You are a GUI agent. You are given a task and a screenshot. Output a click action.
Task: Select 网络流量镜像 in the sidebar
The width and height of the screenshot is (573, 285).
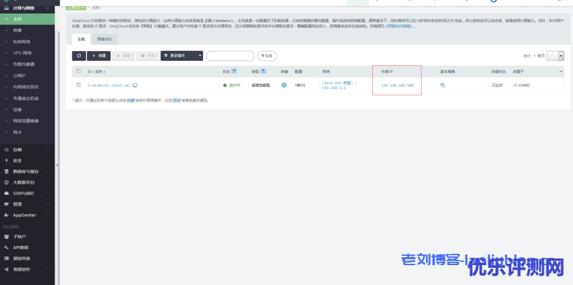[27, 121]
